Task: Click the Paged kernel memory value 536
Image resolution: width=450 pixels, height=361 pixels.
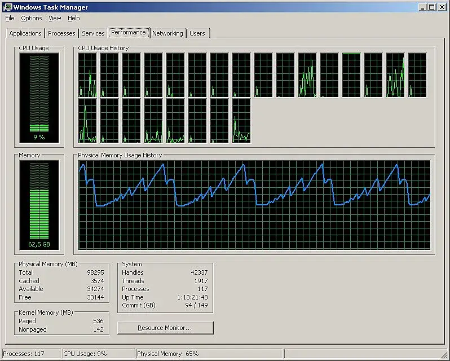Action: point(99,321)
